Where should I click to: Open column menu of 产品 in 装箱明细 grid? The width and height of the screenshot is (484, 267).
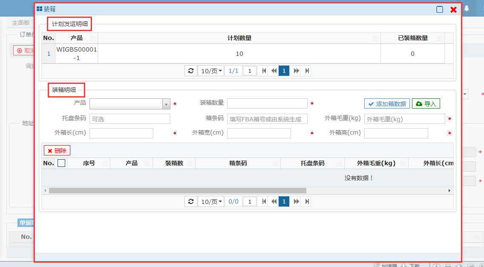147,164
